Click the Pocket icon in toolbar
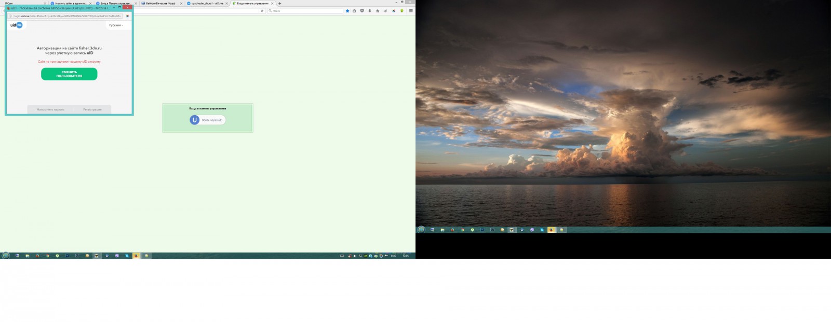Viewport: 831px width, 322px height. (x=362, y=11)
